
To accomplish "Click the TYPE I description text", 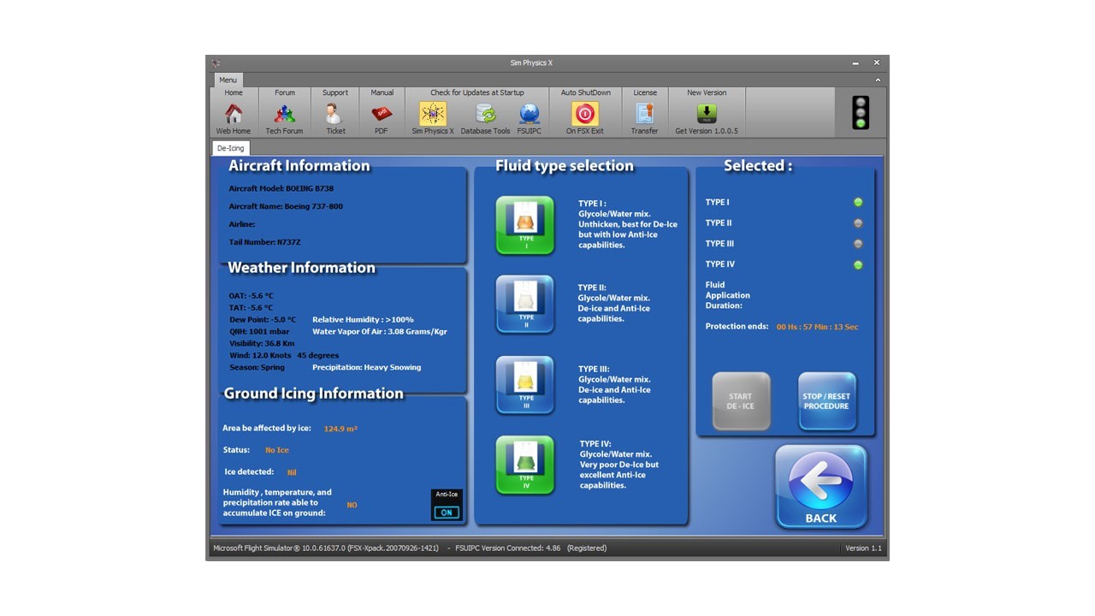I will [x=628, y=224].
